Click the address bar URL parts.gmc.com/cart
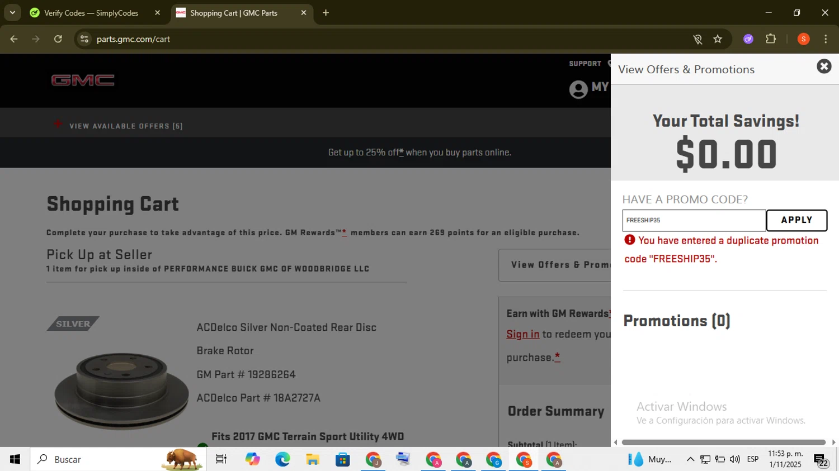Screen dimensions: 839x471 [133, 39]
